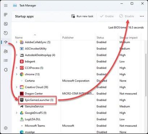Click Microsoft Corporation publisher cell
The height and width of the screenshot is (134, 148).
[x=76, y=81]
